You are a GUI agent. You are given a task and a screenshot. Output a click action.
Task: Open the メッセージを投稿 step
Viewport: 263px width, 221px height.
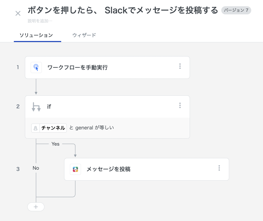108,169
